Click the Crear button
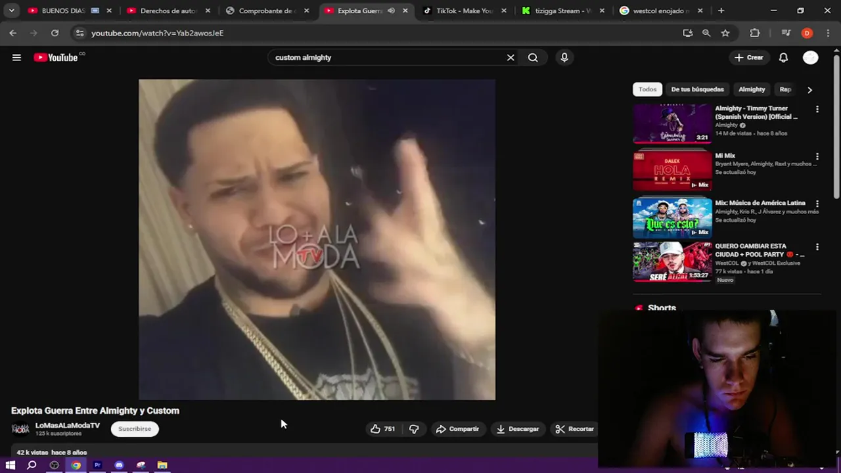 pyautogui.click(x=749, y=57)
